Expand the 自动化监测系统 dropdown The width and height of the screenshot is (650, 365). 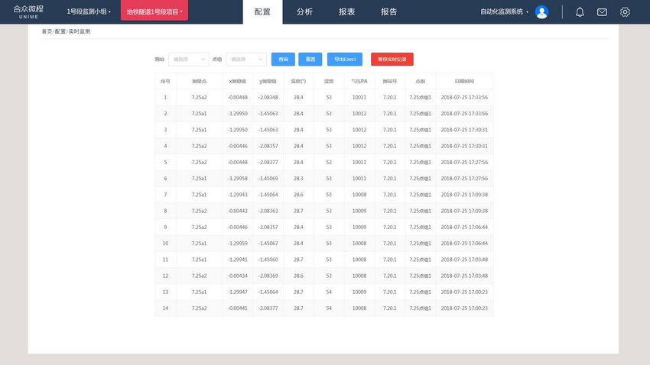pos(505,12)
